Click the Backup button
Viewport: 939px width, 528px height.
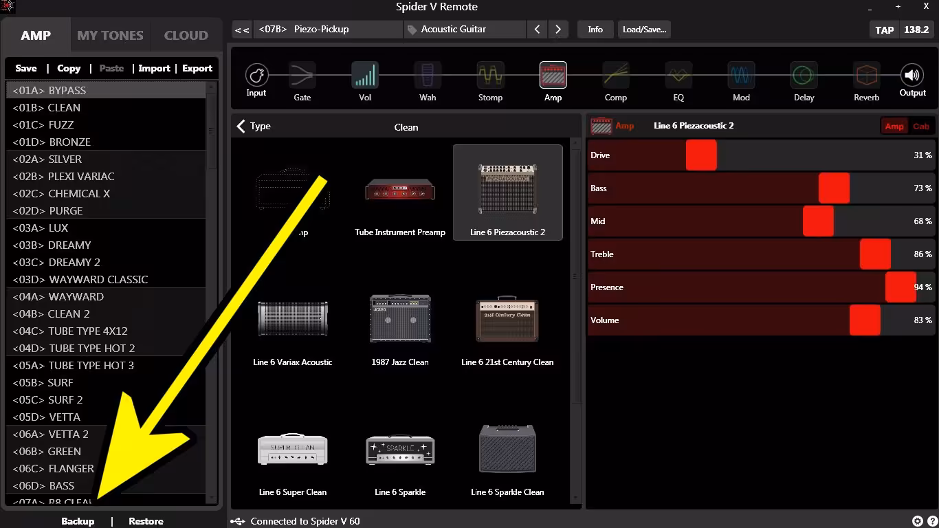[78, 521]
